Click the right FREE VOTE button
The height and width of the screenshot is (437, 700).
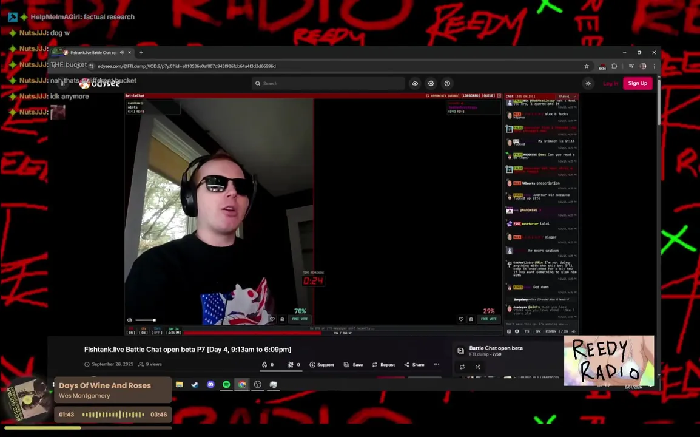(x=488, y=319)
